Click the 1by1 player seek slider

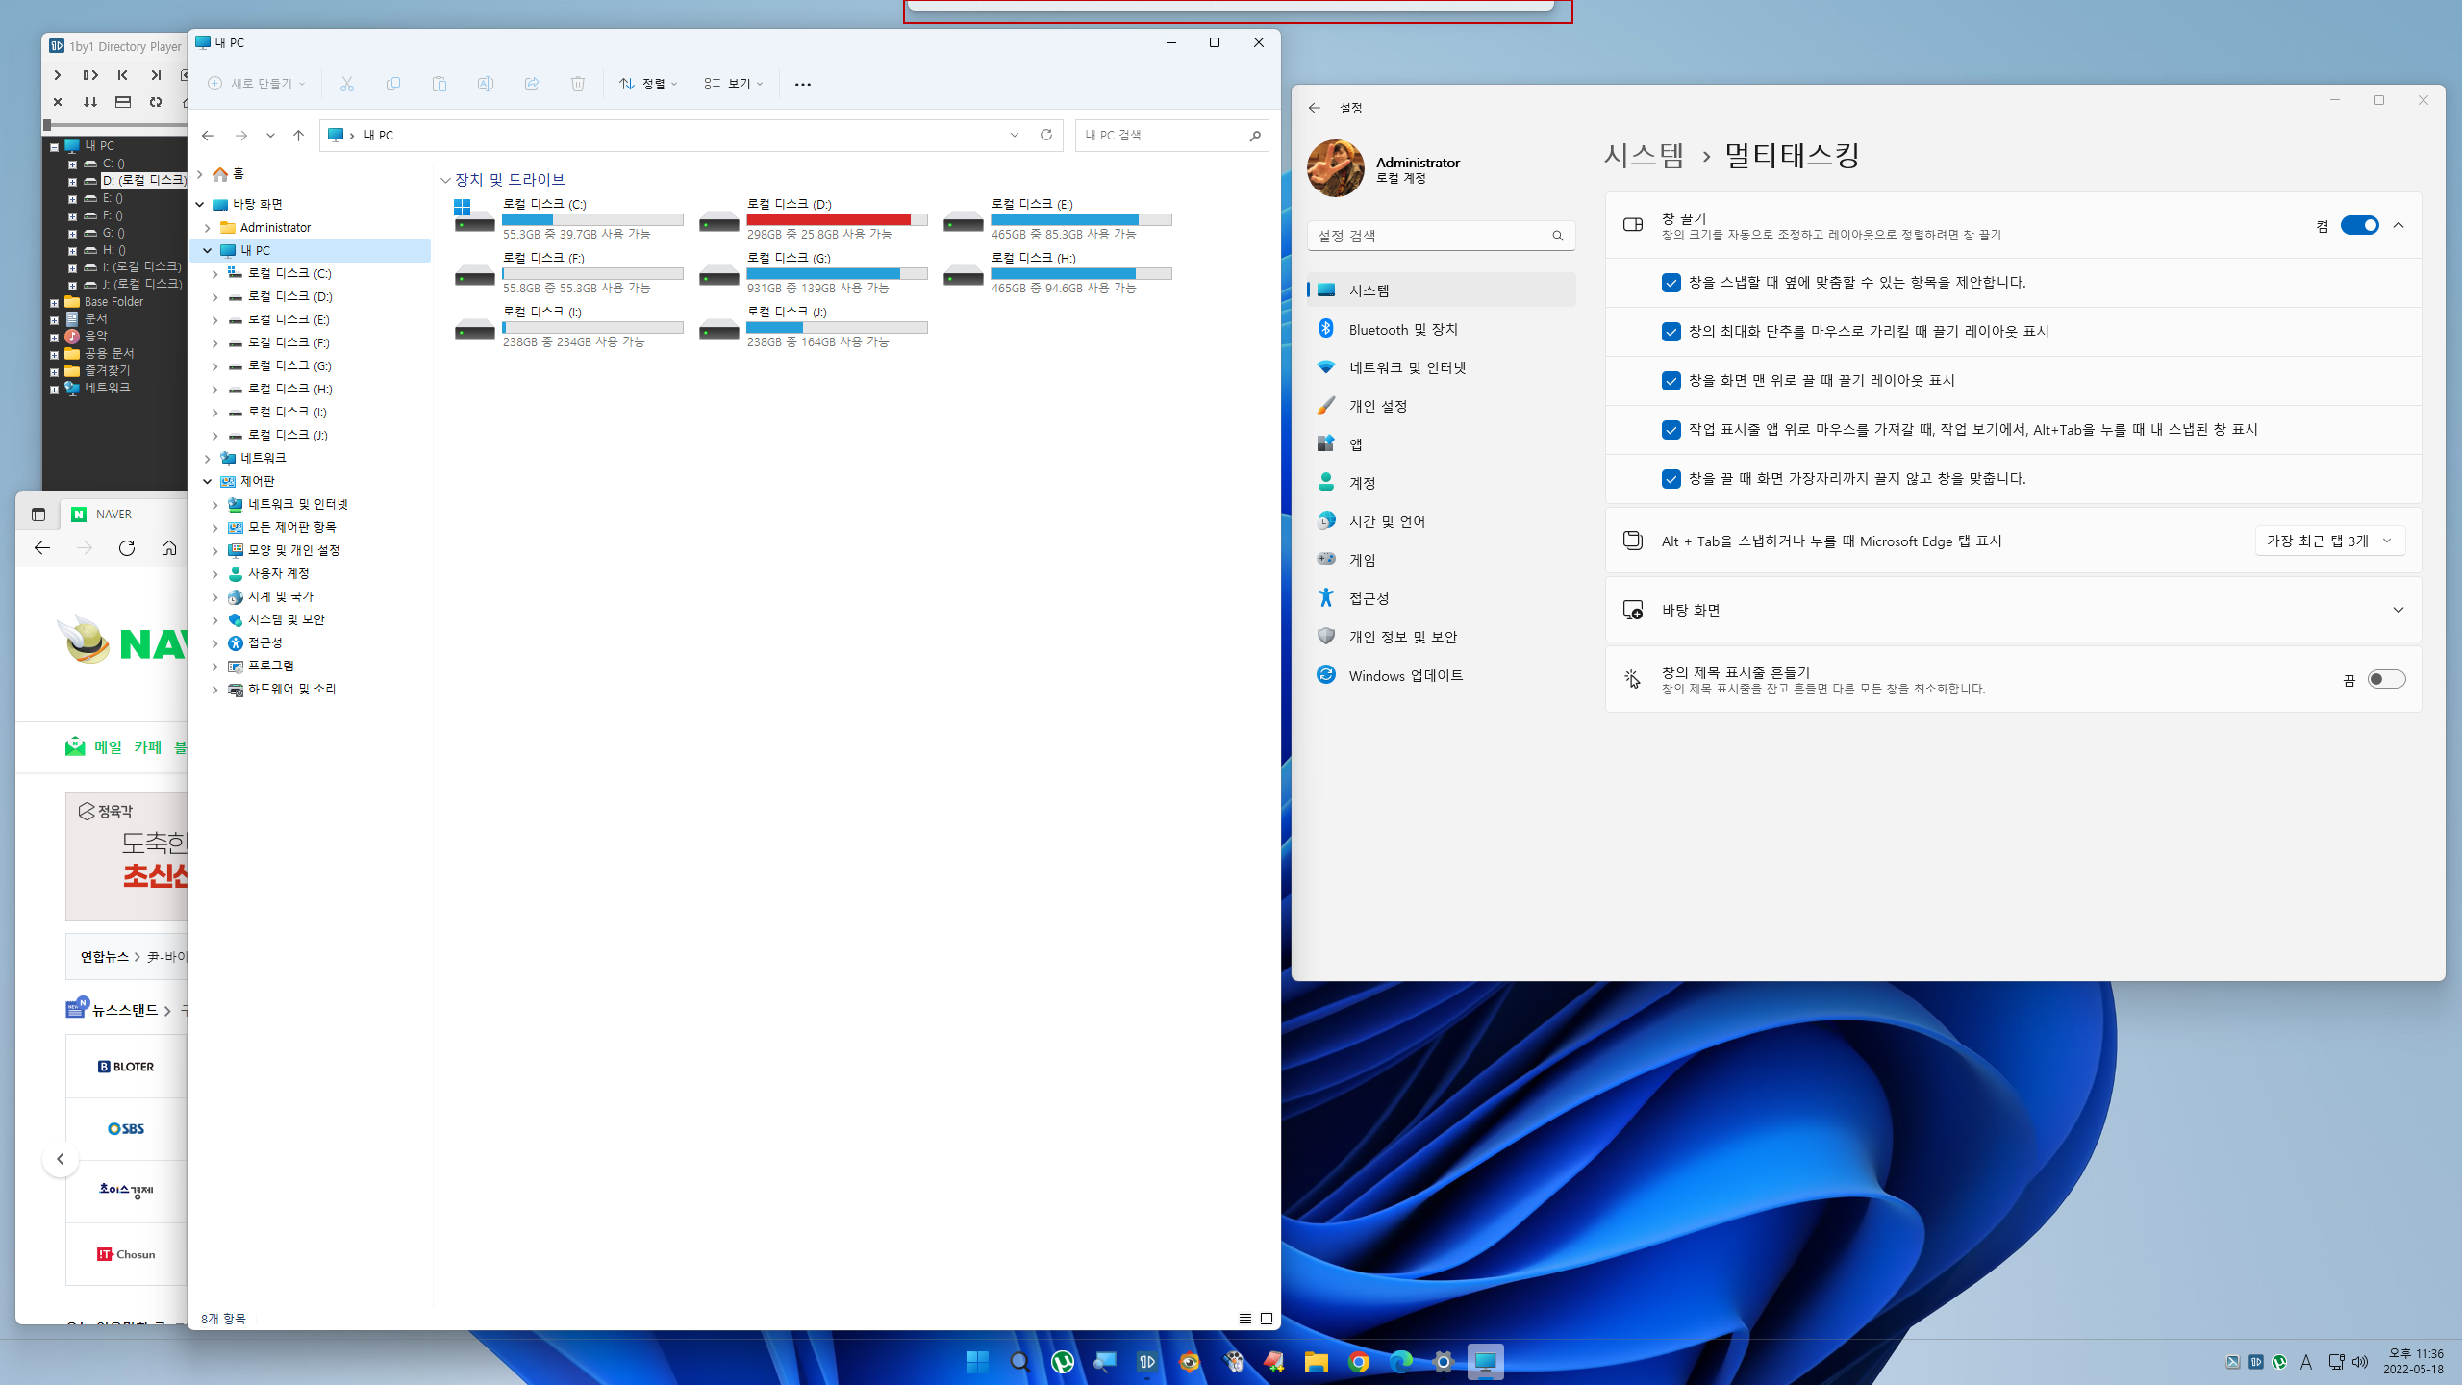[115, 125]
